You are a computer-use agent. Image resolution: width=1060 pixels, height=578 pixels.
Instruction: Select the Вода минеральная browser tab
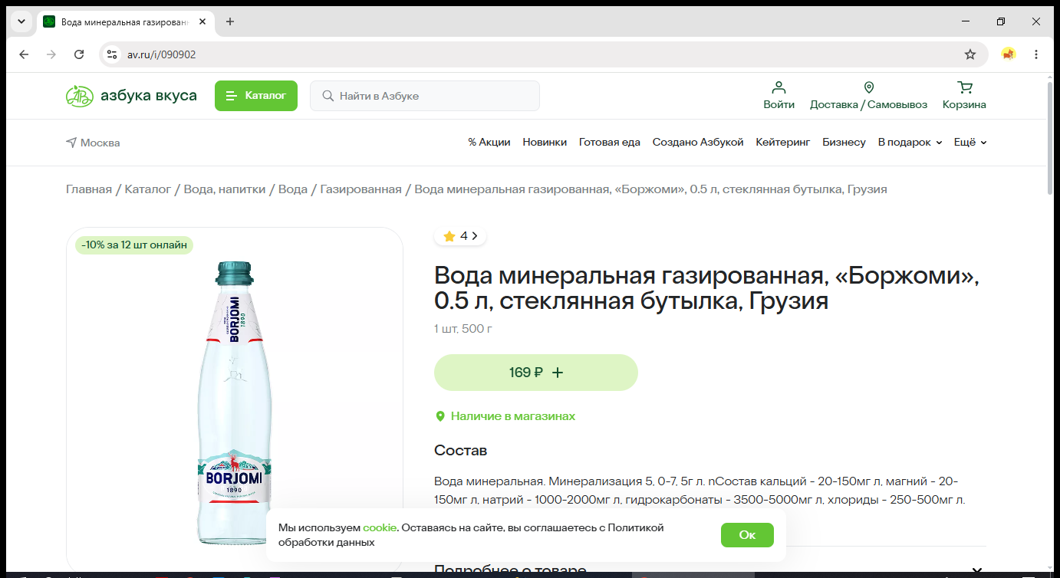click(126, 21)
